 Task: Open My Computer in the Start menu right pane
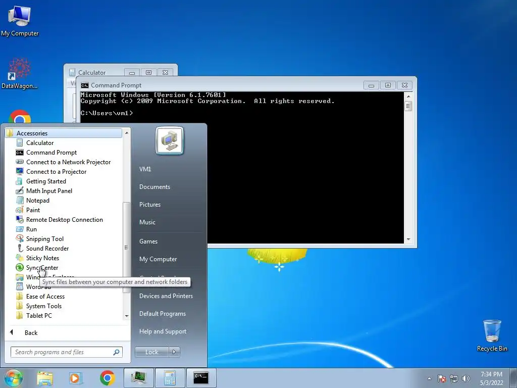tap(158, 259)
